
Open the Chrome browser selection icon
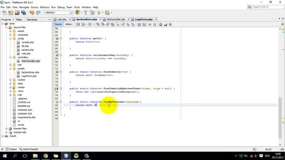(x=77, y=12)
